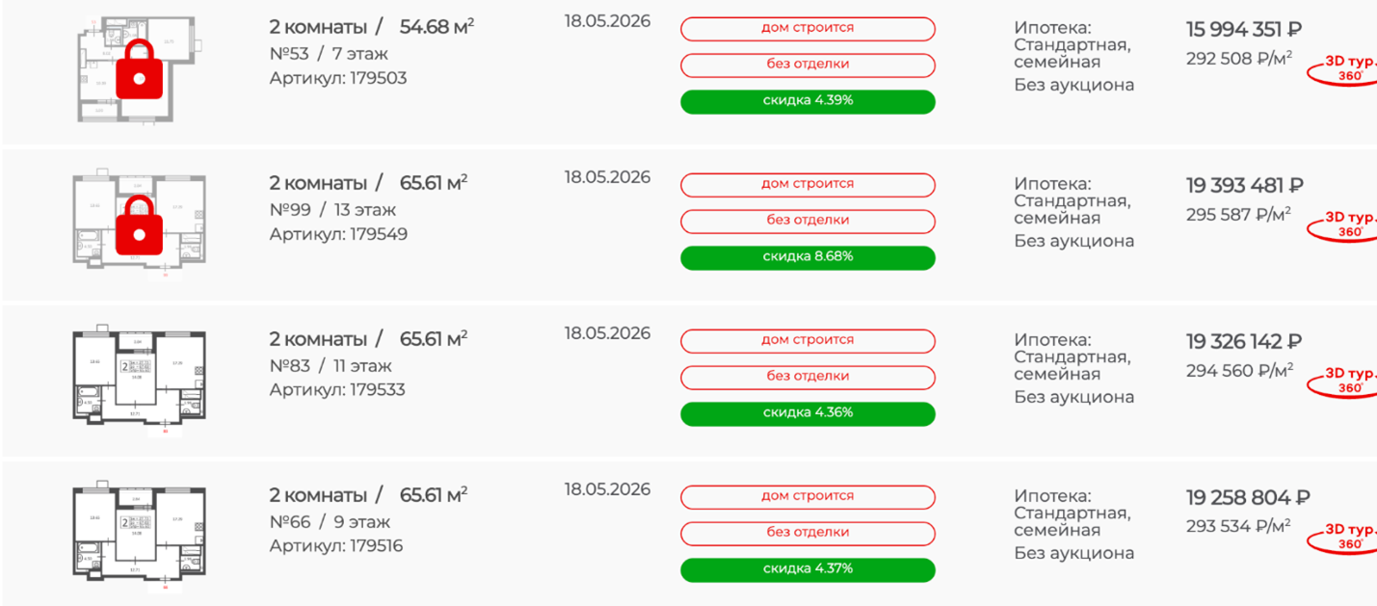Click price 19 393 481 ₽
1377x606 pixels.
tap(1244, 186)
